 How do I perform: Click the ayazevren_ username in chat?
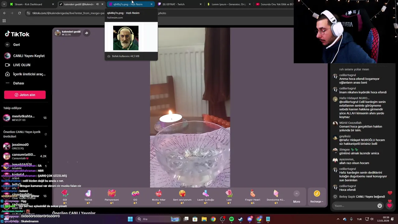(x=347, y=159)
